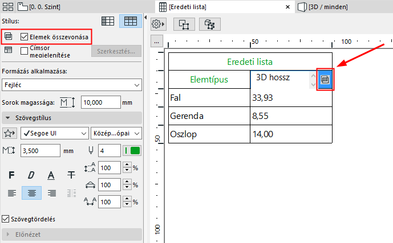
Task: Open the green pen color swatch
Action: [x=132, y=150]
